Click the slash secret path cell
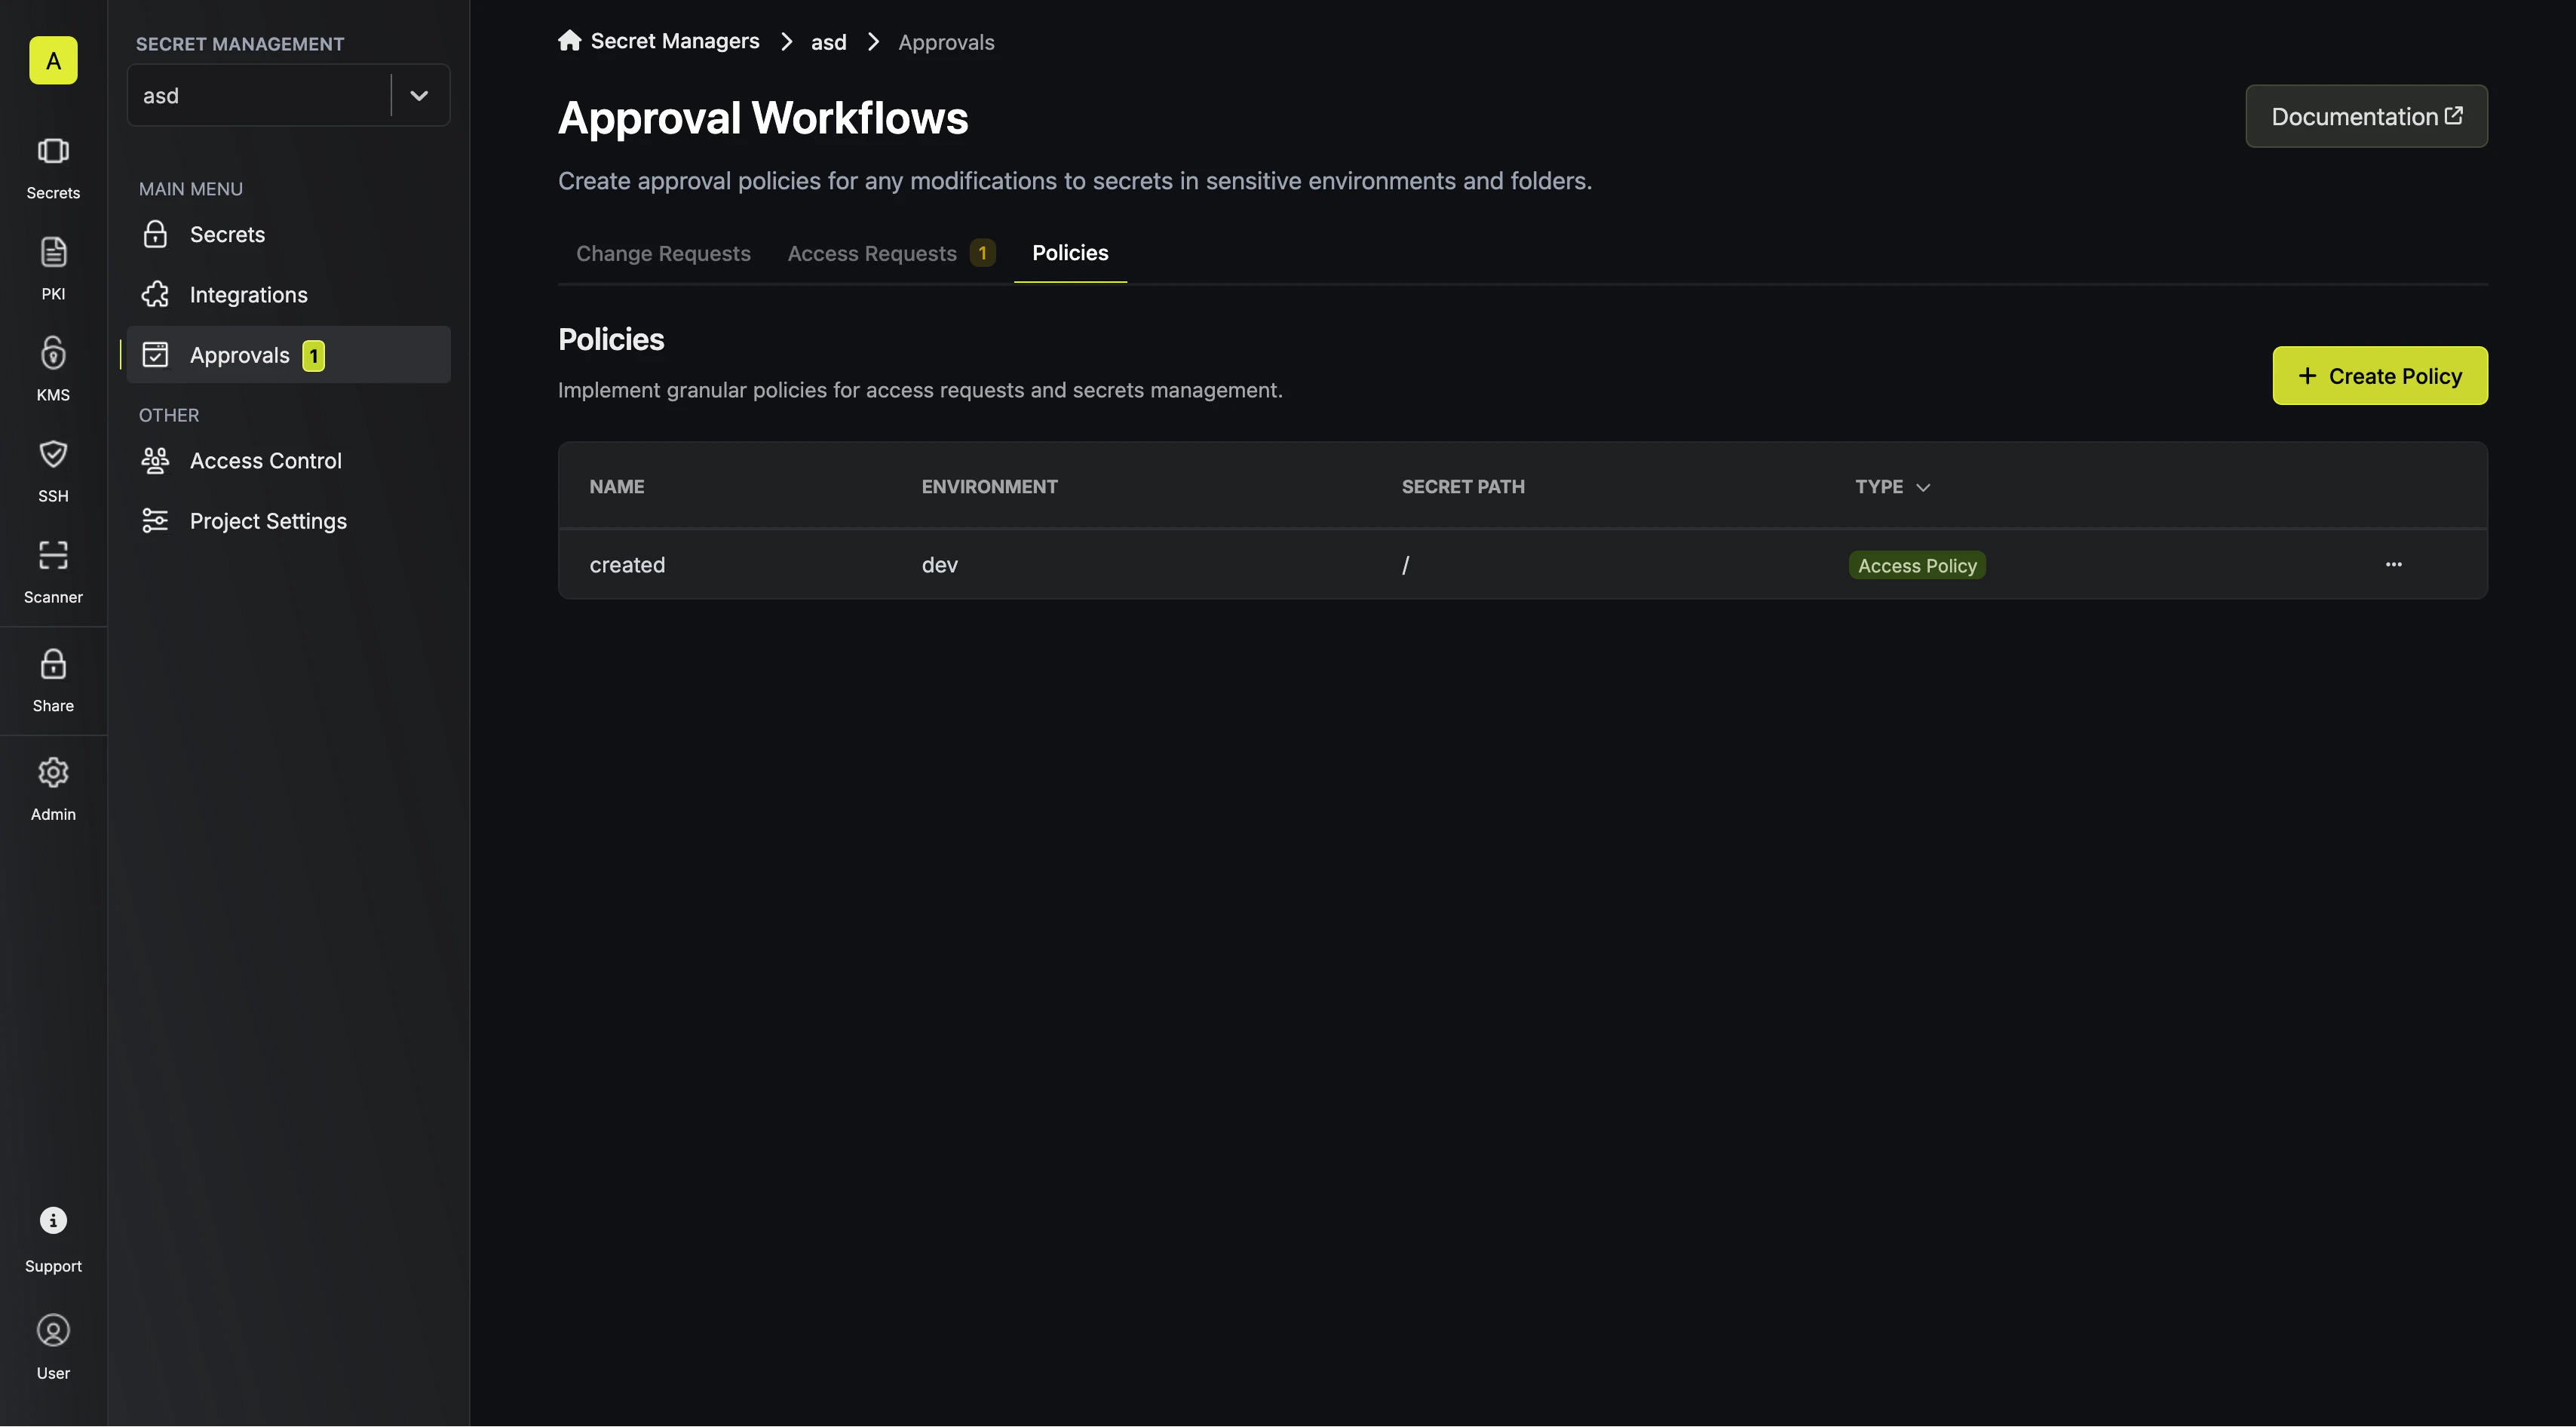 coord(1405,565)
